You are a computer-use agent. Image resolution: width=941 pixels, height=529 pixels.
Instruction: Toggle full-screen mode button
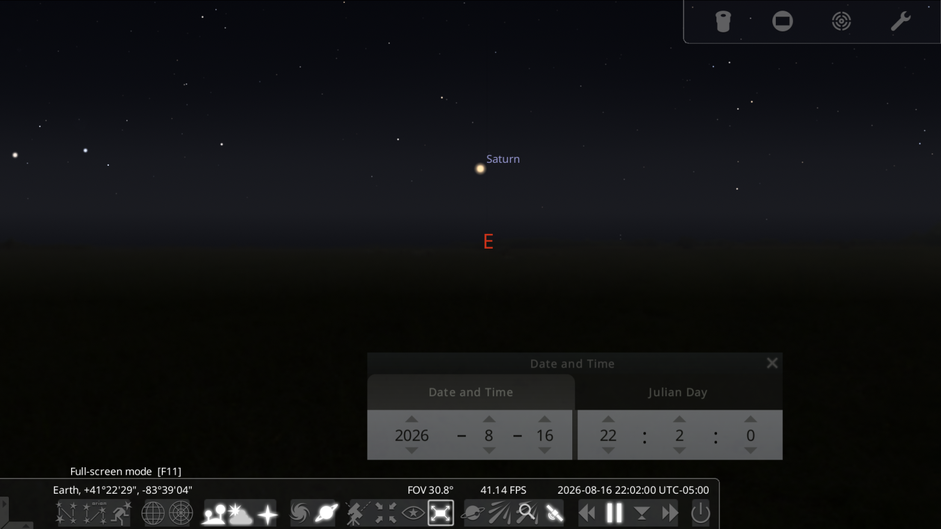[x=441, y=513]
